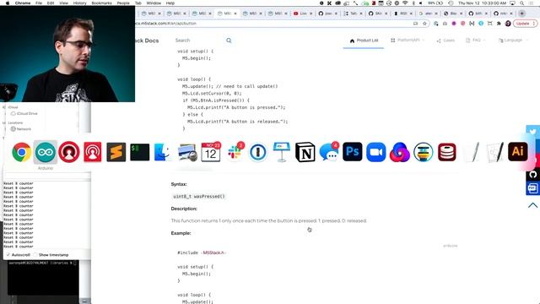Open the Illustrator app icon
Screen dimensions: 540x304
coord(518,152)
